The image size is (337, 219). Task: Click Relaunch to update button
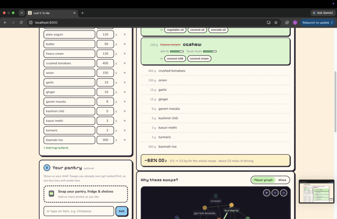(x=317, y=22)
